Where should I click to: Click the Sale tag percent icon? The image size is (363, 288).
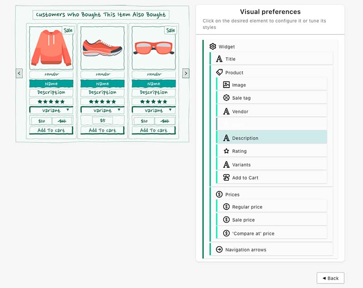pos(226,98)
